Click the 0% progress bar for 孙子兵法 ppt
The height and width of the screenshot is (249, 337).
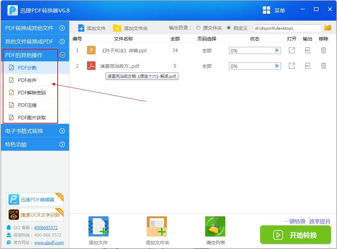pos(255,50)
